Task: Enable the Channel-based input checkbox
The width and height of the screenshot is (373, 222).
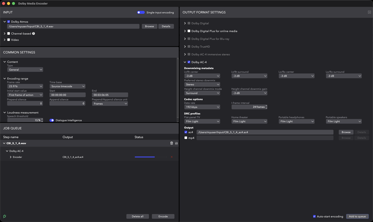Action: (9, 34)
